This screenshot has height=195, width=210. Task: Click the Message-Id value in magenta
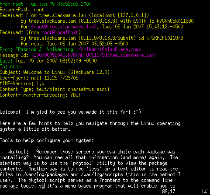(94, 55)
